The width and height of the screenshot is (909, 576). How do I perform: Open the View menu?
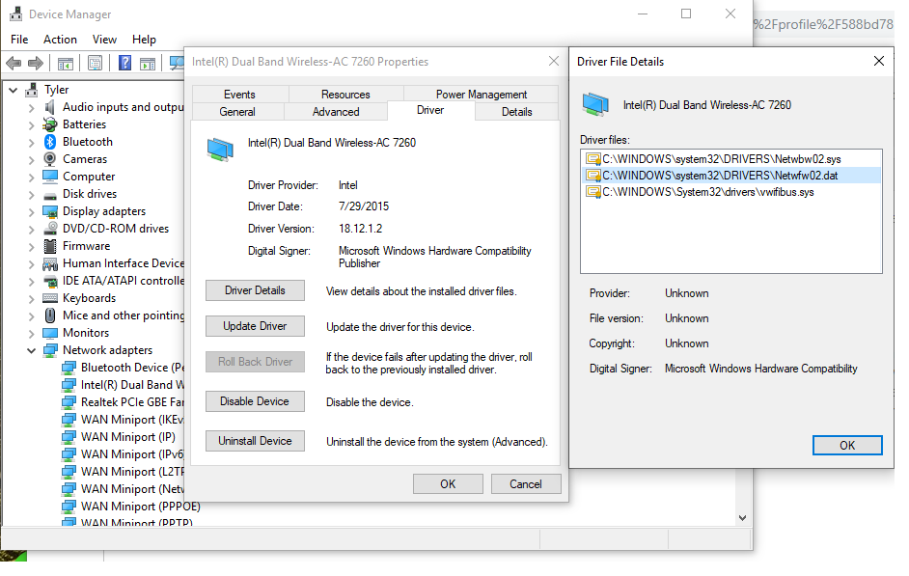point(104,40)
